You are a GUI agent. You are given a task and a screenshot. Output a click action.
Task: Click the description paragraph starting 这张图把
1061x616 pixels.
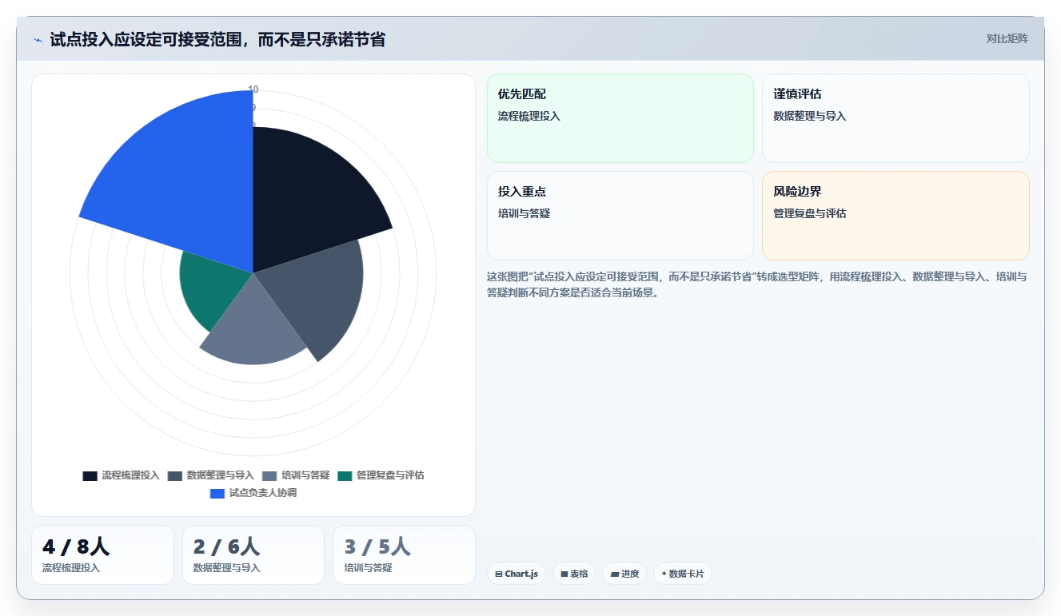point(757,284)
